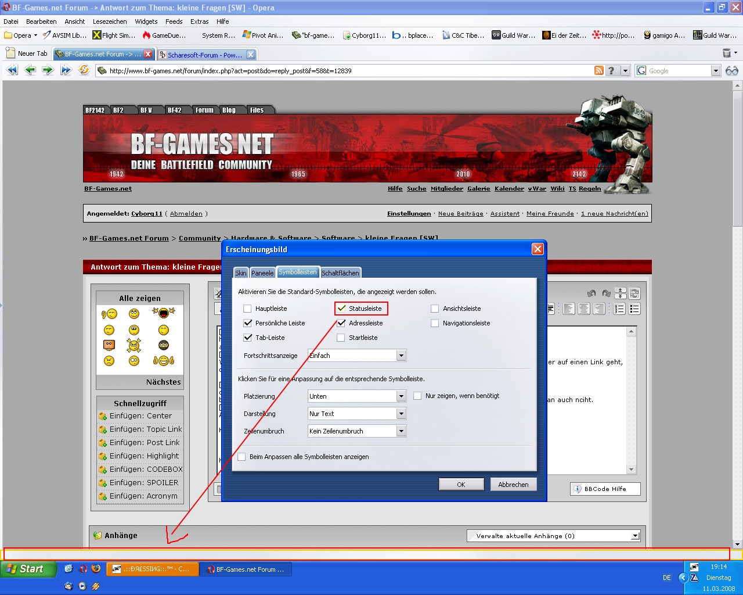The image size is (743, 595).
Task: Enable the Navigationsleiste checkbox
Action: [x=435, y=323]
